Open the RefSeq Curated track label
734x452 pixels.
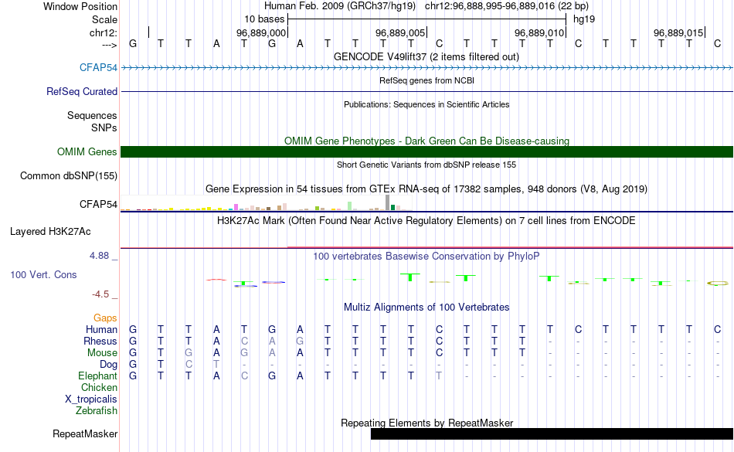[x=82, y=91]
